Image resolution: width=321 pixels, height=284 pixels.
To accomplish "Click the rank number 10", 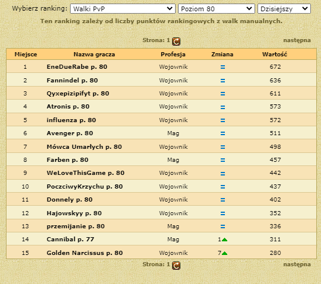I will (x=25, y=187).
